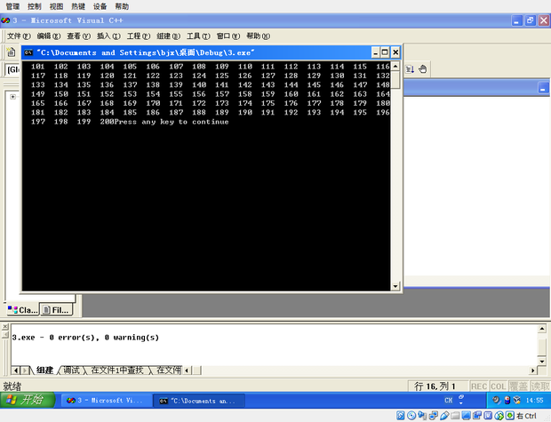Click output pane scroll down arrow

[x=542, y=362]
